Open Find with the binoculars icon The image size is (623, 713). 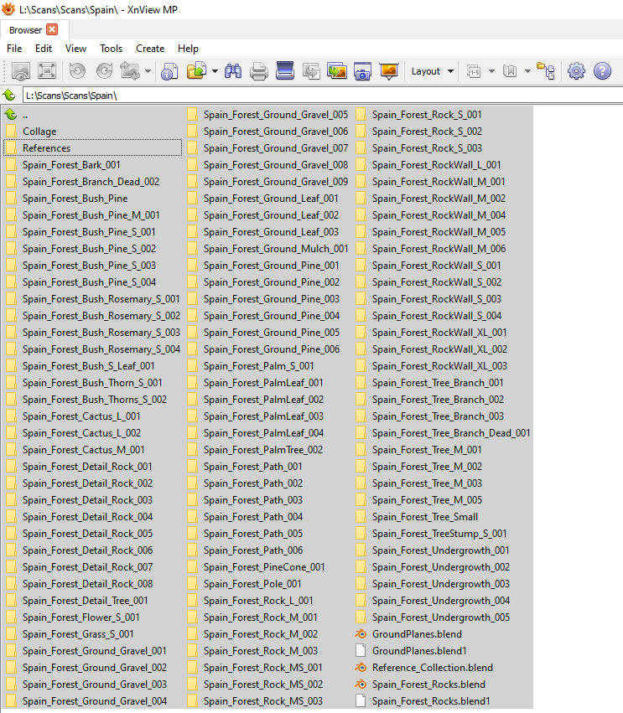(x=233, y=71)
